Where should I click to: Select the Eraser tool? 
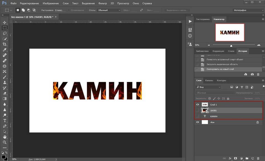5,93
